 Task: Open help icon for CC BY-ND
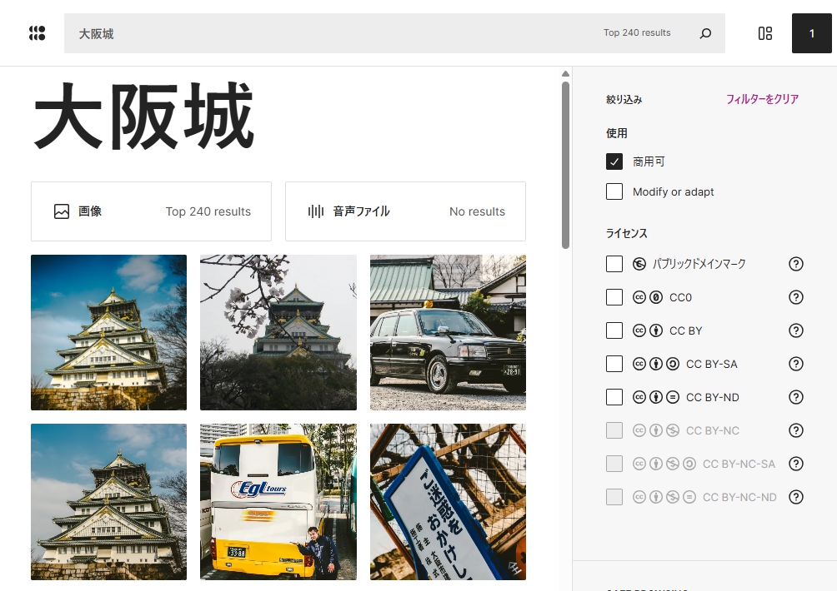coord(796,397)
